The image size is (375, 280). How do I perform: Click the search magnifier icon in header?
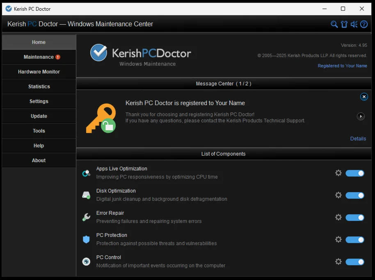pos(334,24)
